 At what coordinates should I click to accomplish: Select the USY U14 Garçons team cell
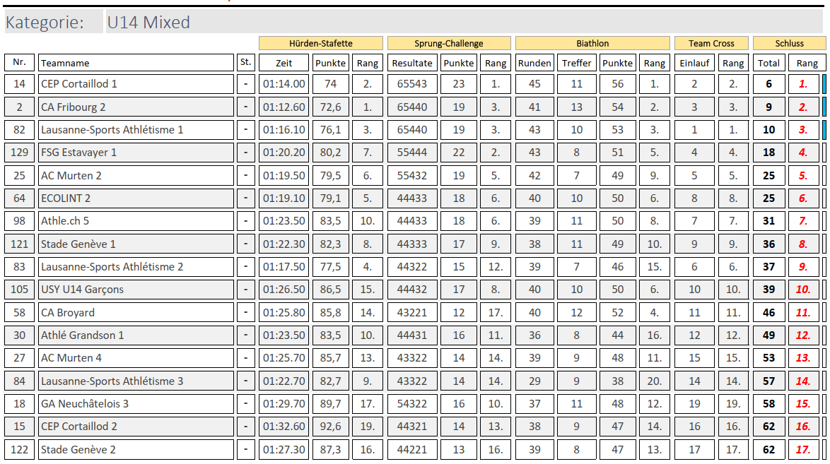coord(136,290)
